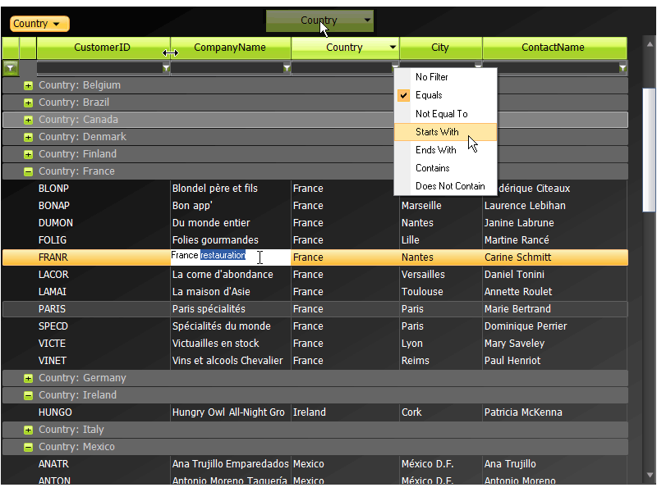Viewport: 657px width, 492px height.
Task: Collapse the France country group
Action: click(28, 171)
